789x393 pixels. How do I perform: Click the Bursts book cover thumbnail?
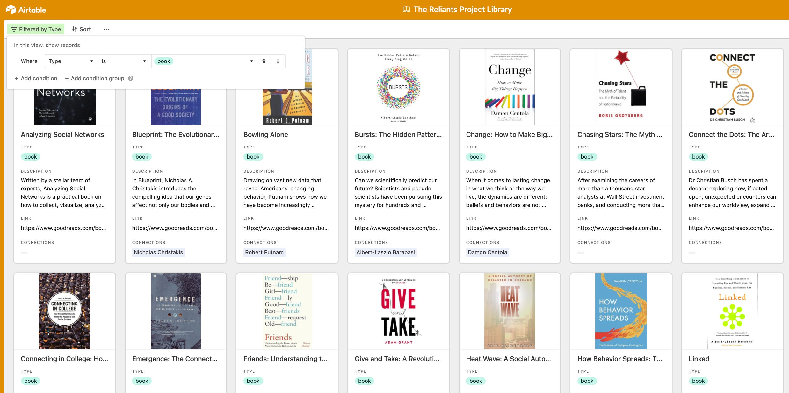click(398, 87)
